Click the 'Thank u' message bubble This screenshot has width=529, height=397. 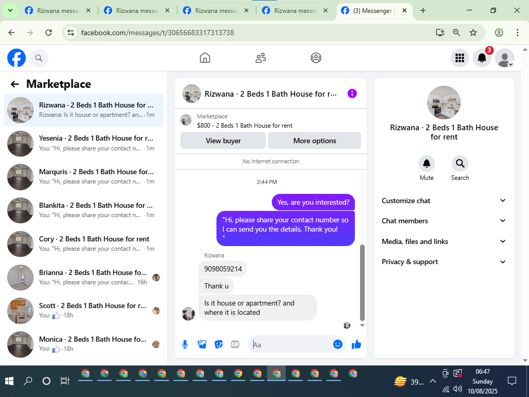(216, 286)
